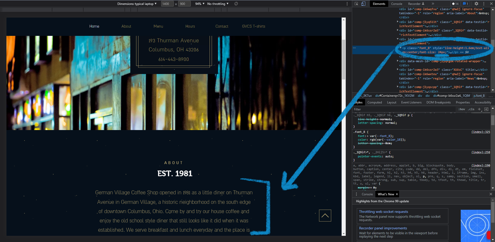This screenshot has width=495, height=242.
Task: Open the Computed styles tab
Action: 375,102
